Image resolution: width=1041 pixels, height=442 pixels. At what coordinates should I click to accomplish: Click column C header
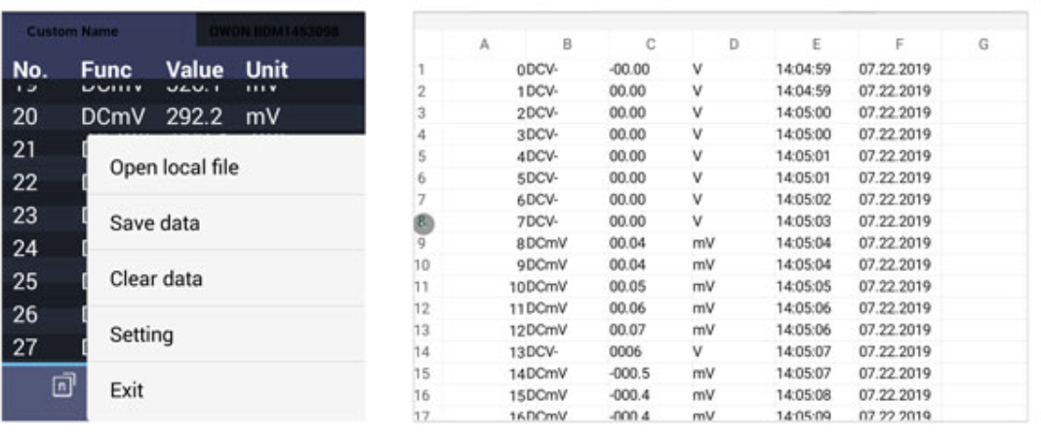pos(650,44)
